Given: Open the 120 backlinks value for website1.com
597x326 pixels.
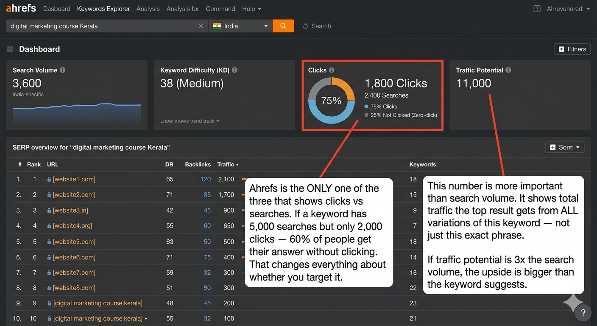Looking at the screenshot, I should [206, 179].
